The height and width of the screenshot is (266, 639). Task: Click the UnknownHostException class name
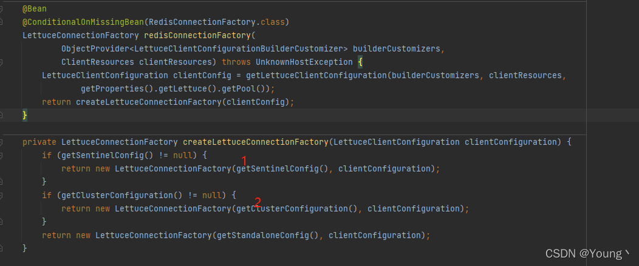point(304,62)
